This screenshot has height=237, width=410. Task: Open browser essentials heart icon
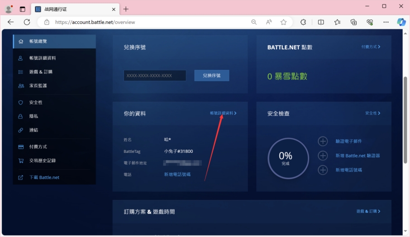click(x=370, y=22)
